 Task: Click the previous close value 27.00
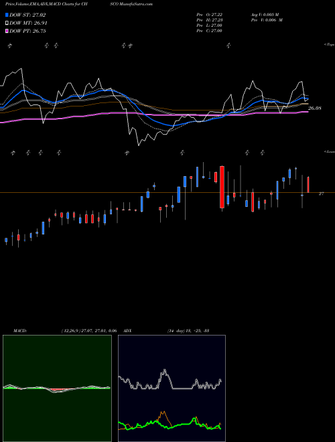(x=217, y=31)
